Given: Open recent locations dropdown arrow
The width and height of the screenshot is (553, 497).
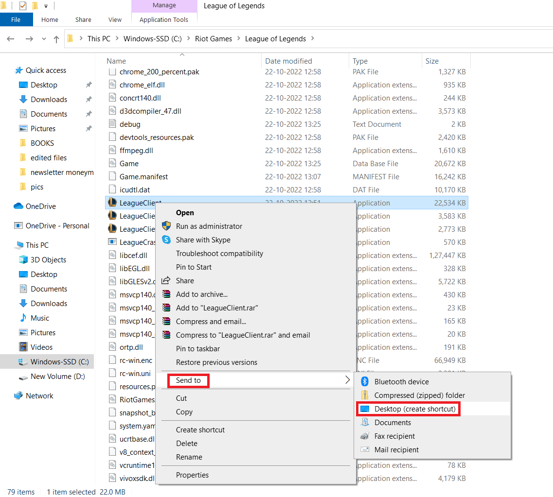Looking at the screenshot, I should point(44,39).
